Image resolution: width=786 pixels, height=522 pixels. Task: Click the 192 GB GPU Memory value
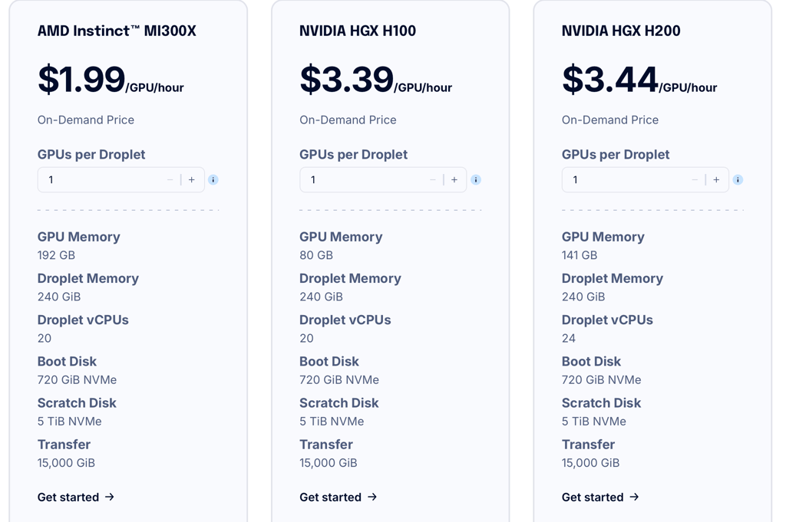[56, 255]
